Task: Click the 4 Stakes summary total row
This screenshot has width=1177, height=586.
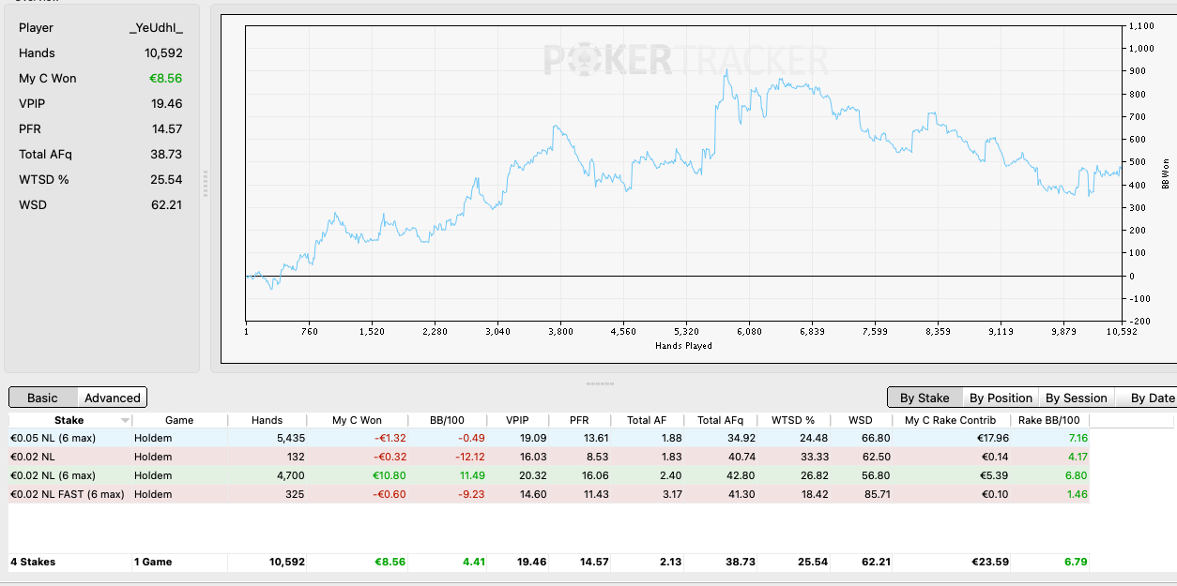Action: [x=549, y=563]
